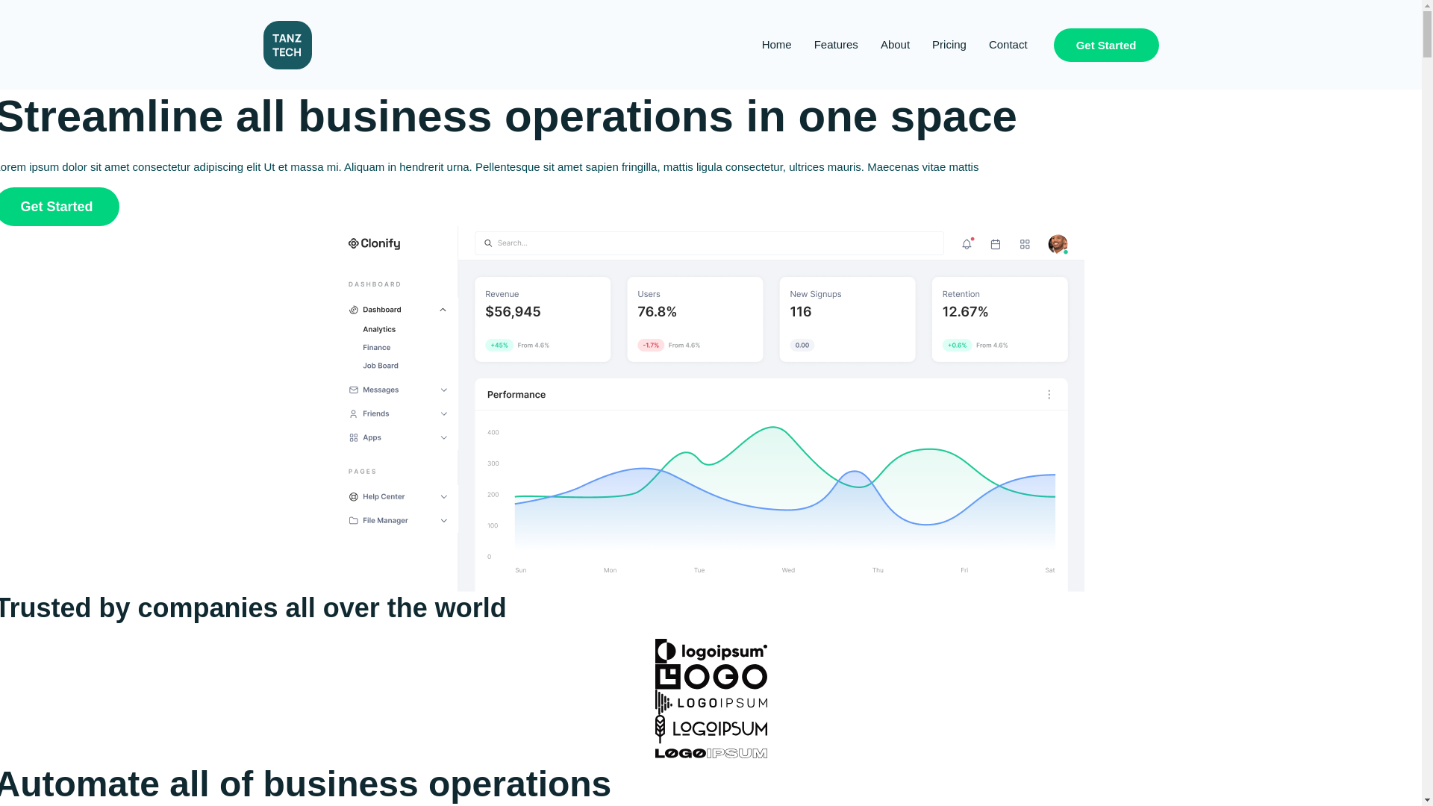Click the 0.00 badge under New Signups
The height and width of the screenshot is (806, 1433).
coord(802,346)
